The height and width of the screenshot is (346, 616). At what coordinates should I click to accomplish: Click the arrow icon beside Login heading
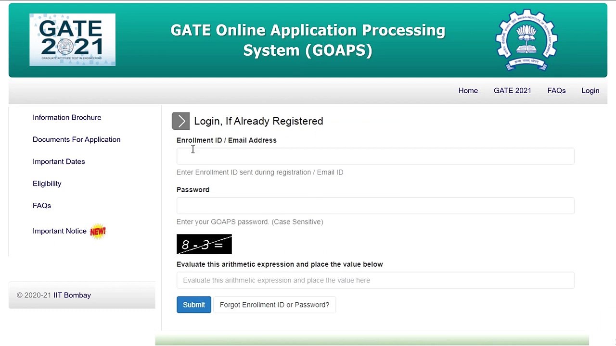tap(181, 121)
